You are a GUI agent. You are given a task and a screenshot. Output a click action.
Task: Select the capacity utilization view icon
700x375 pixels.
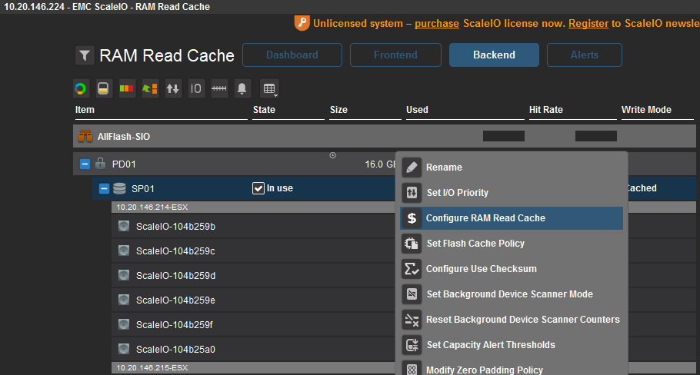(x=103, y=88)
